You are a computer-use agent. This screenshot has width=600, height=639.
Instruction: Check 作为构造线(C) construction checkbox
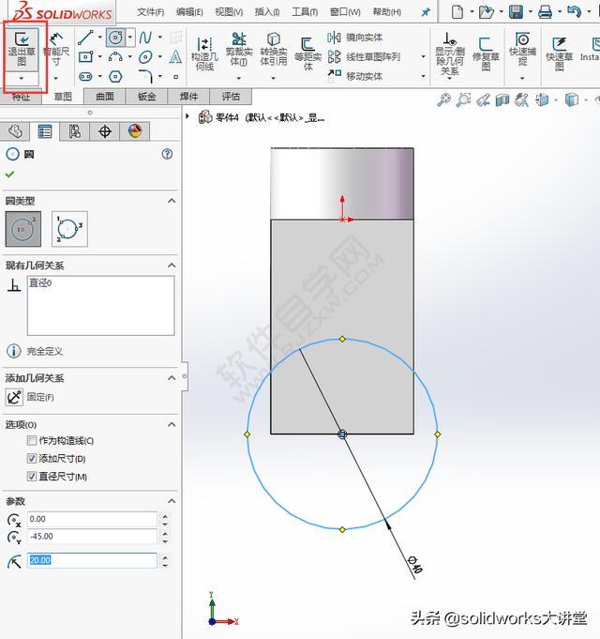[x=32, y=440]
